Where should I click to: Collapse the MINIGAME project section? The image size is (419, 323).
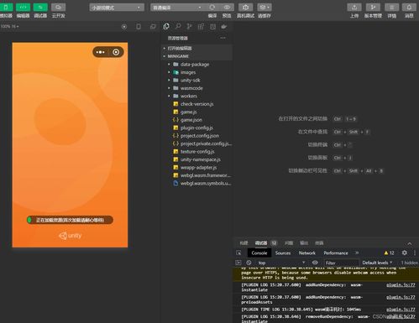197,56
